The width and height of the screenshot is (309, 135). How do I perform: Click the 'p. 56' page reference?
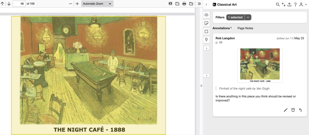pos(219,43)
